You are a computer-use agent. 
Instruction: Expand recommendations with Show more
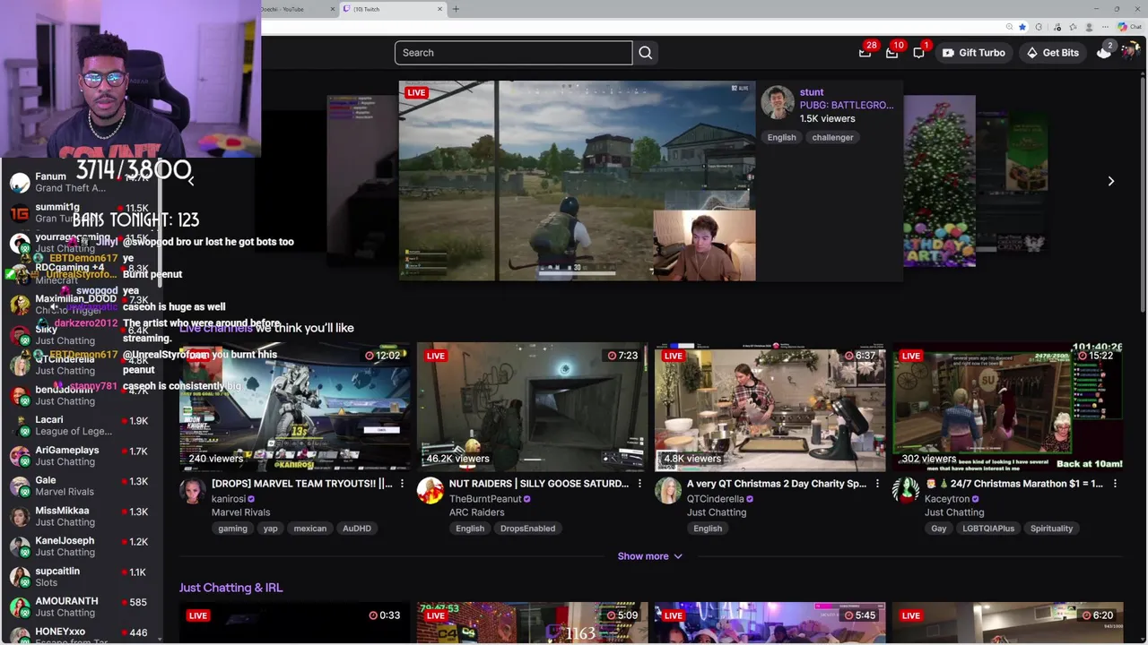point(649,556)
